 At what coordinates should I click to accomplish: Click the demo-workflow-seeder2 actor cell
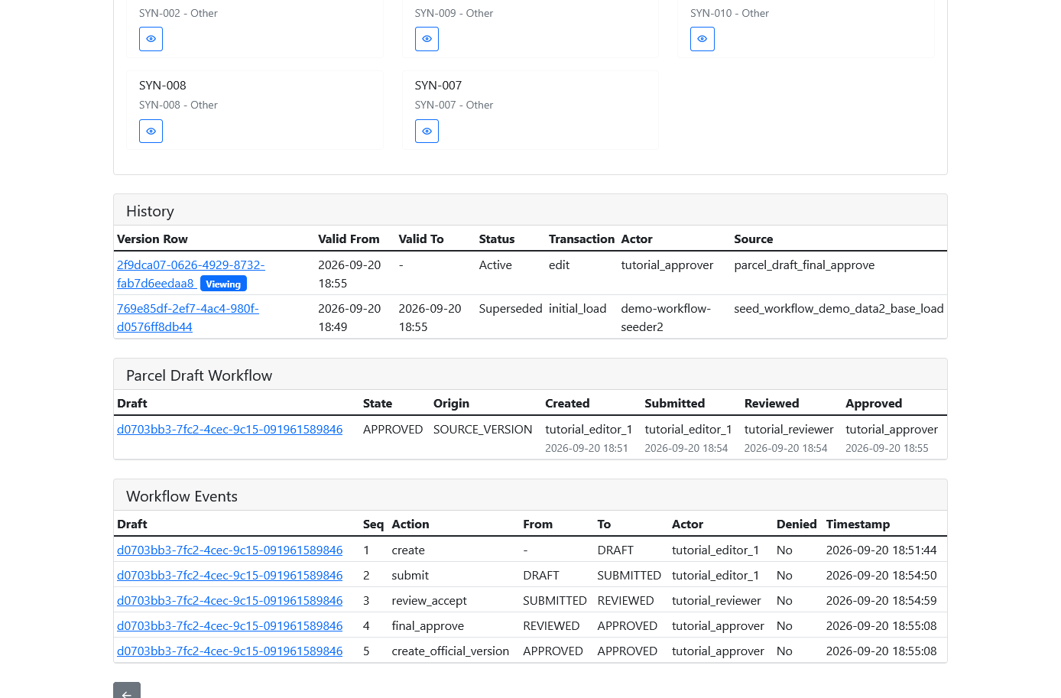(666, 317)
